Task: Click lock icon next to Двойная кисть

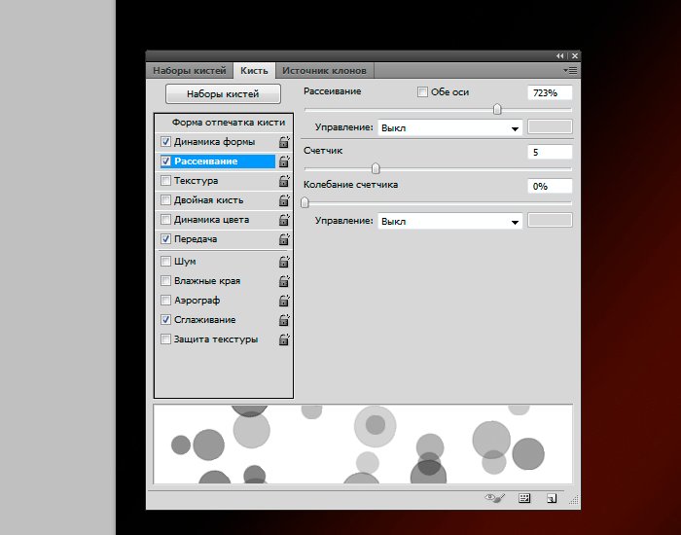Action: [x=284, y=200]
